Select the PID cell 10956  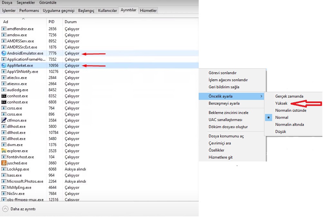pos(53,65)
